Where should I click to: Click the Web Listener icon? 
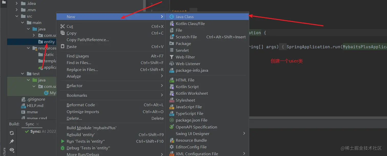pyautogui.click(x=172, y=64)
